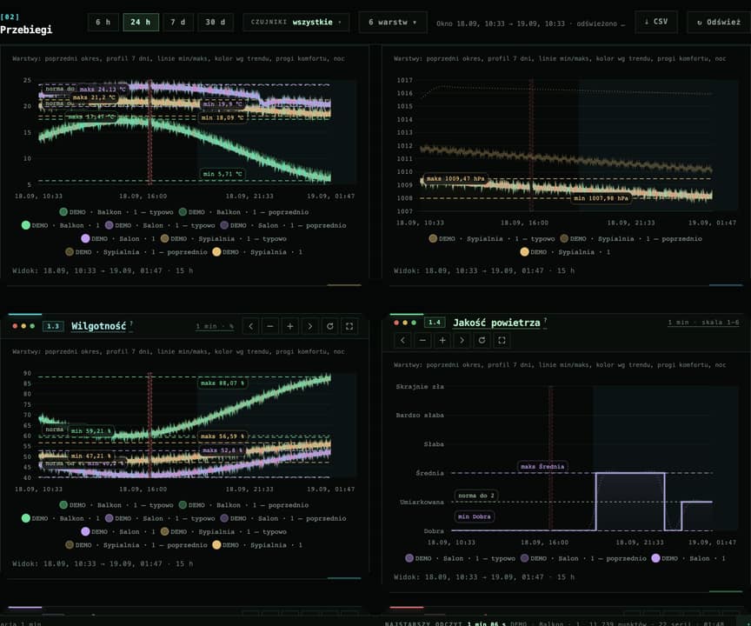Screen dimensions: 751x626
Task: Toggle 'Sypialnia · 1 — typowo' in the Wilgotność legend
Action: point(223,531)
